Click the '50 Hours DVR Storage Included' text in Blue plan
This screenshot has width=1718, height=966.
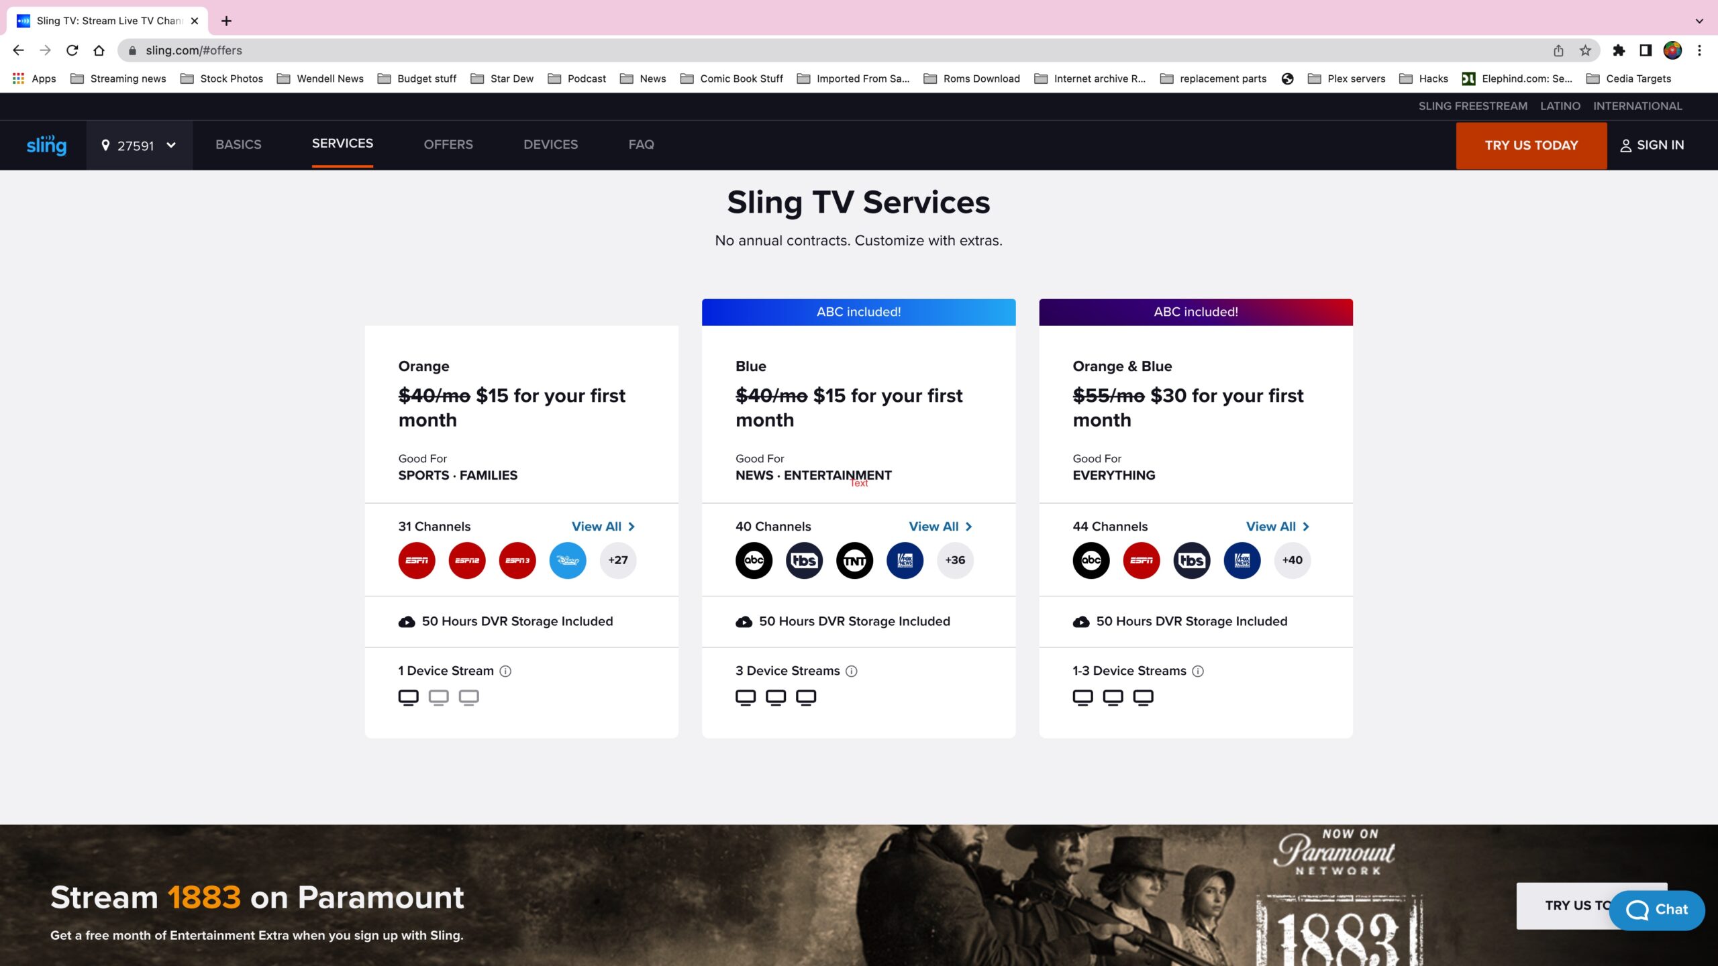(x=854, y=622)
